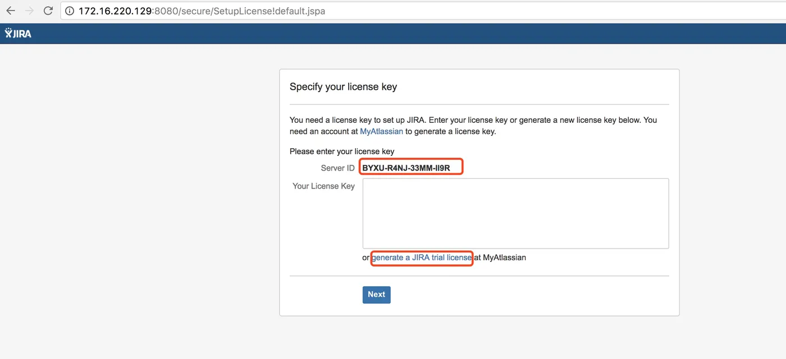Click the 'Your License Key' label
Image resolution: width=786 pixels, height=359 pixels.
(323, 186)
